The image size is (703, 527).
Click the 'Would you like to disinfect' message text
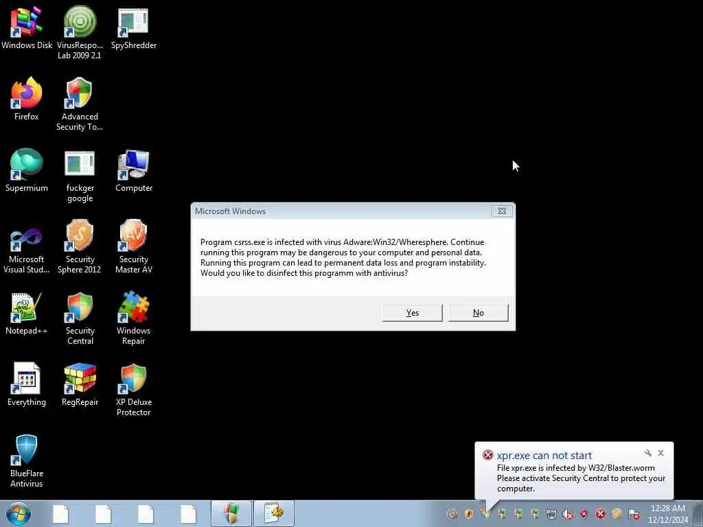304,273
